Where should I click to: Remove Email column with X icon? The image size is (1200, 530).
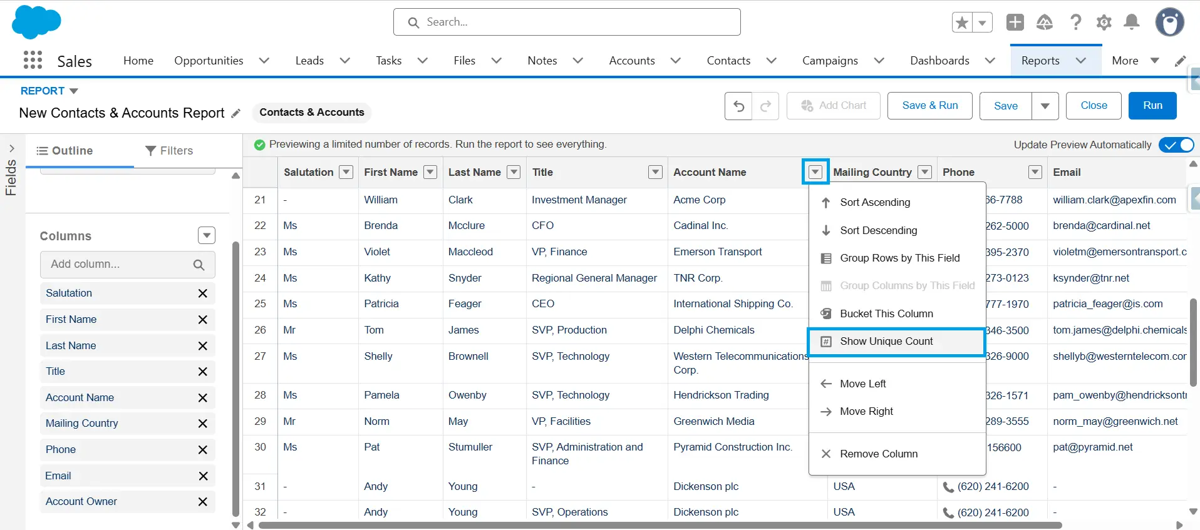point(202,476)
